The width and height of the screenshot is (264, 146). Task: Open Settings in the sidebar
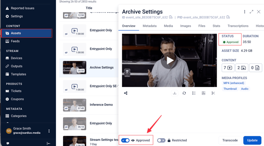point(14,16)
